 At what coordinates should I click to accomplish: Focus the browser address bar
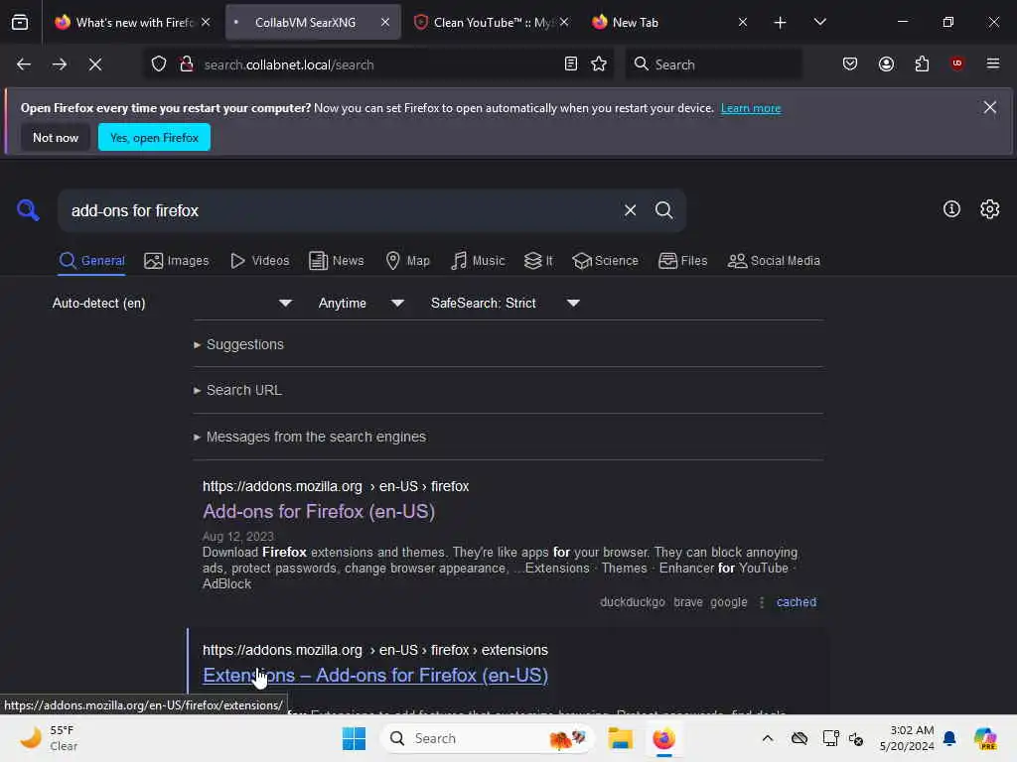pyautogui.click(x=379, y=64)
